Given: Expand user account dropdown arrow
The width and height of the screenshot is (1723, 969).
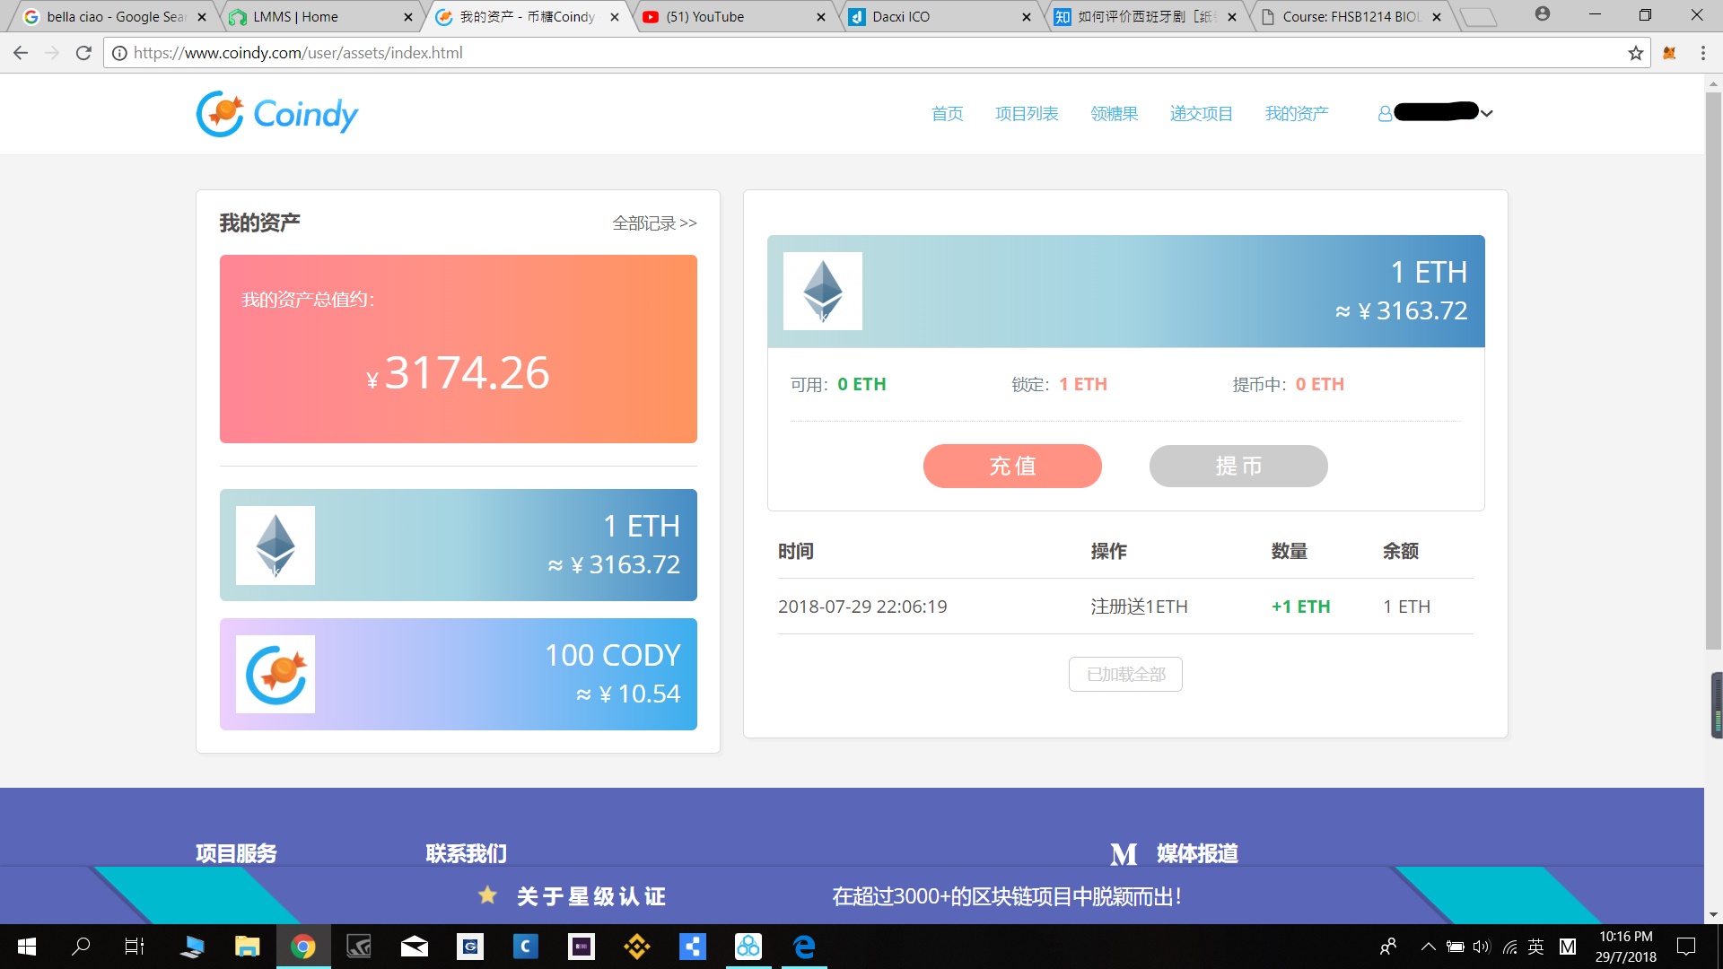Looking at the screenshot, I should 1487,113.
